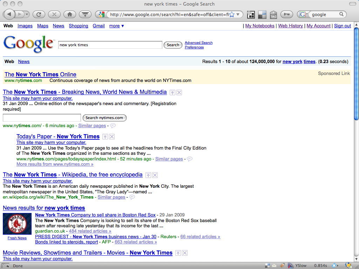The image size is (359, 269).
Task: Open the search engine selector dropdown
Action: pos(303,14)
